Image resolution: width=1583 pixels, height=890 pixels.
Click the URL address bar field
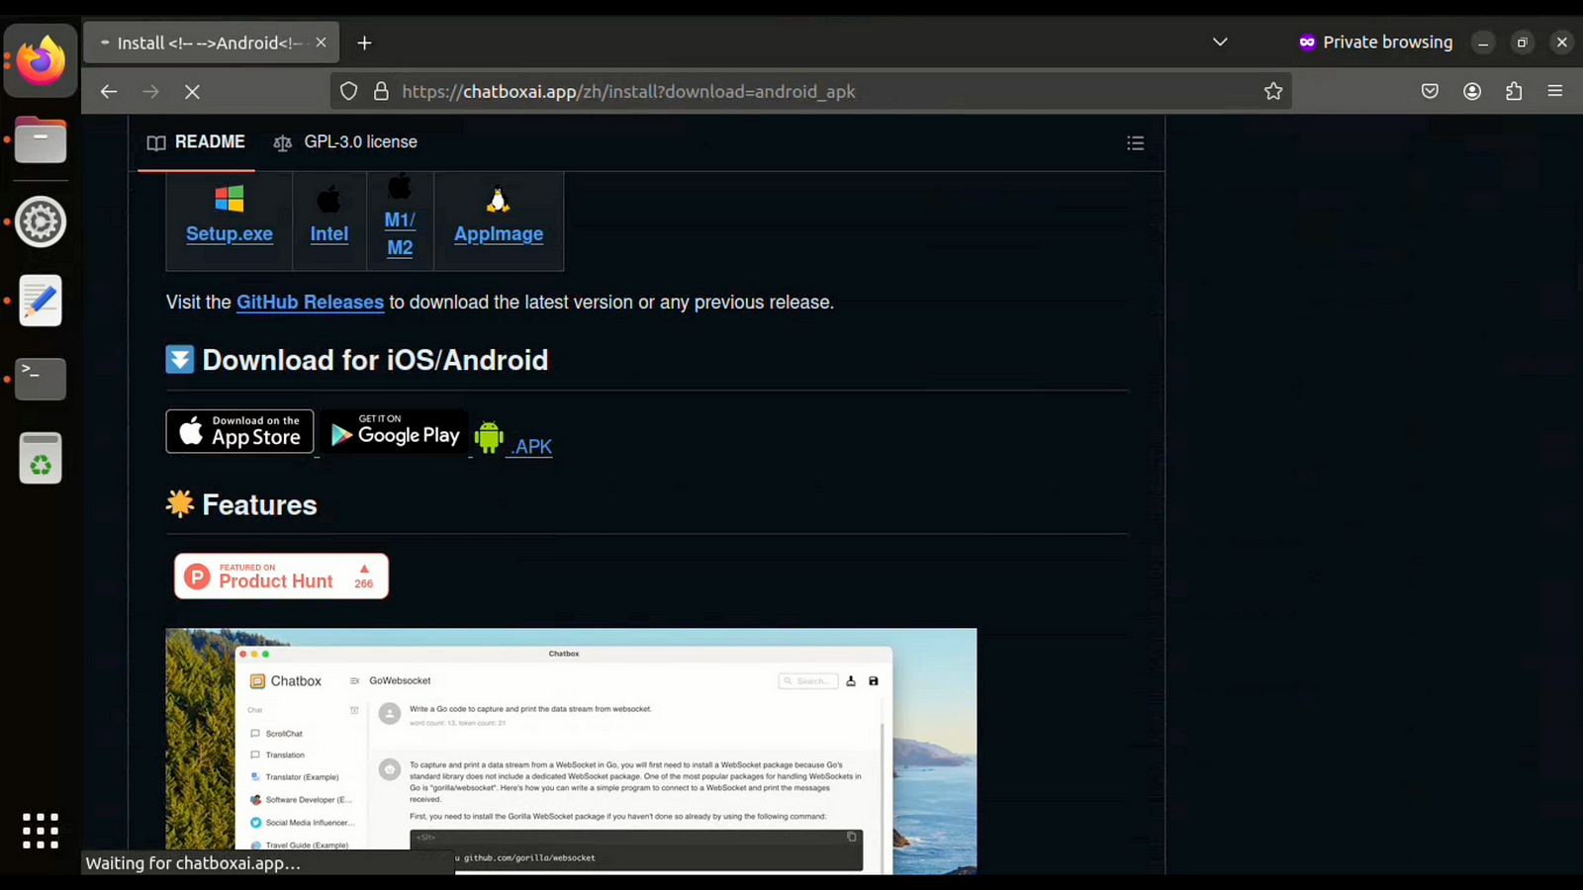811,91
